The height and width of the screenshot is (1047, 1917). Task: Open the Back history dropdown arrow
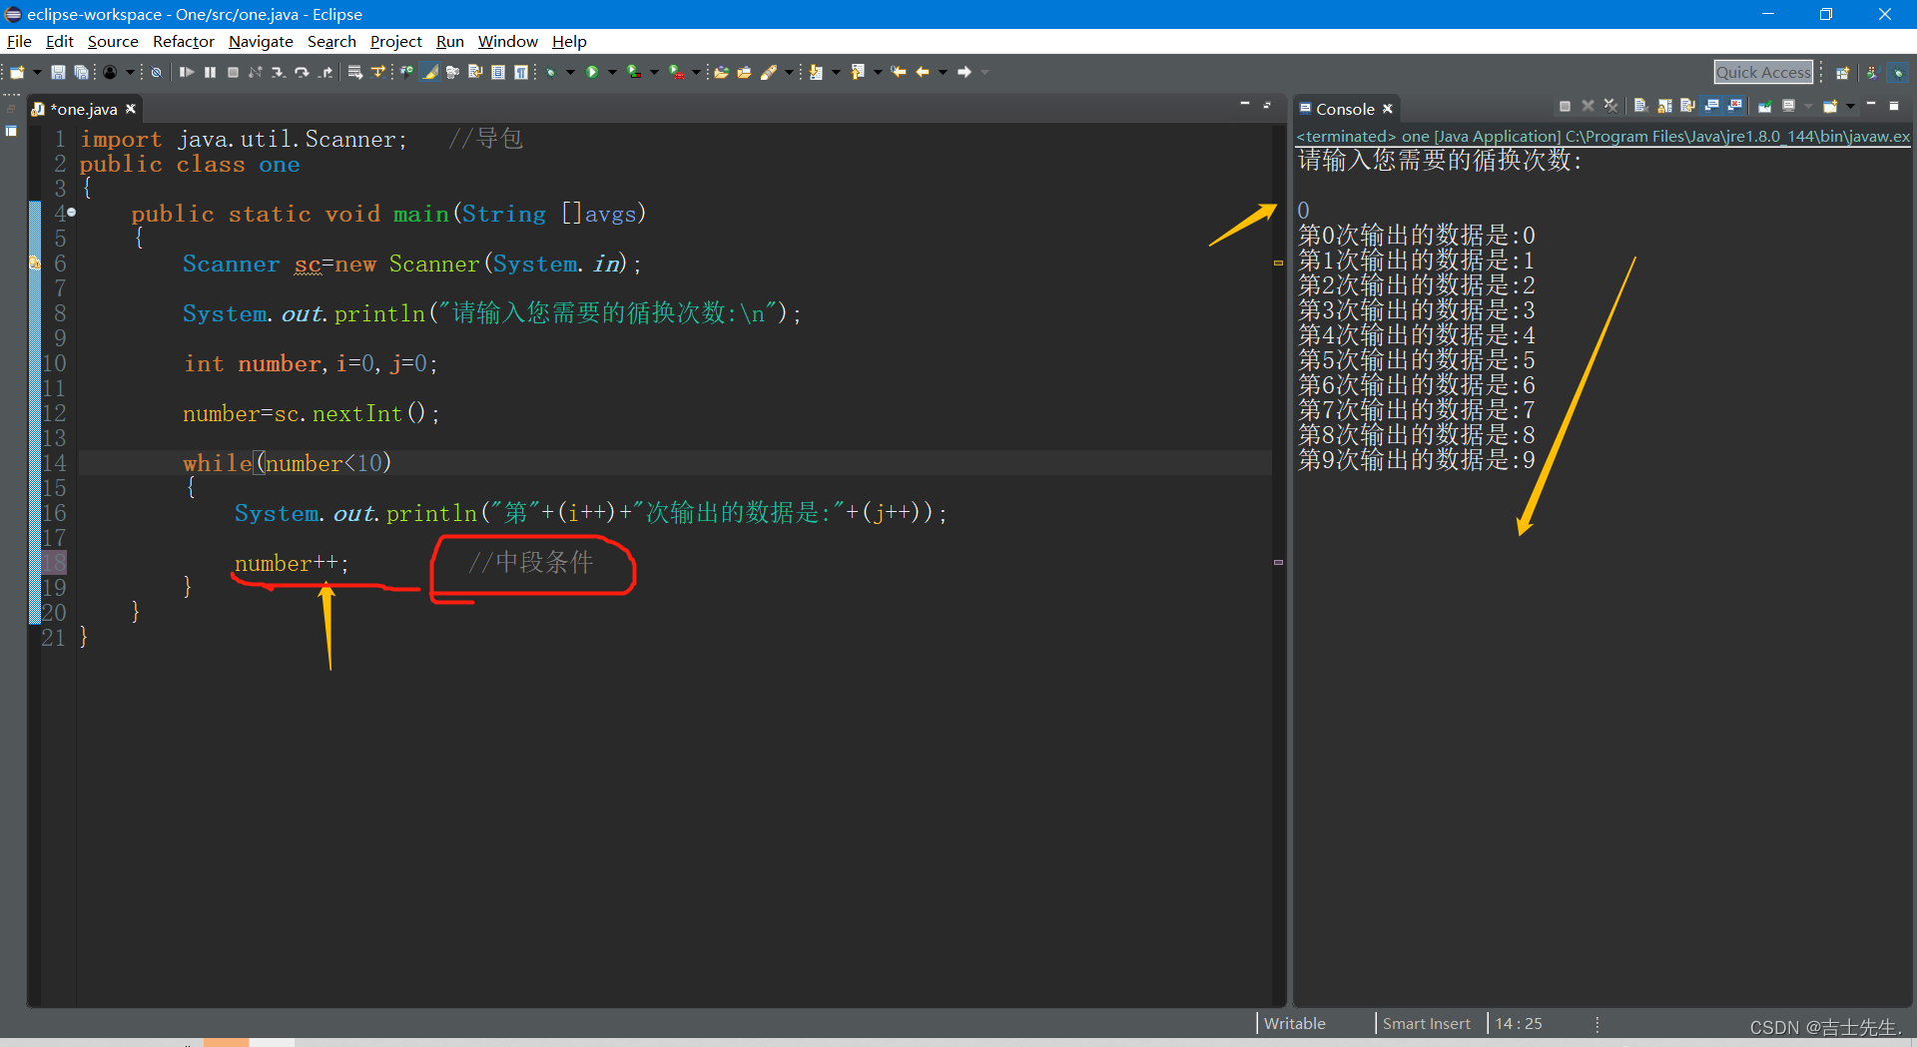click(943, 72)
